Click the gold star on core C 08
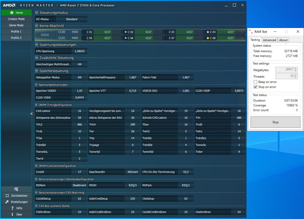Image resolution: width=304 pixels, height=219 pixels. (x=208, y=38)
